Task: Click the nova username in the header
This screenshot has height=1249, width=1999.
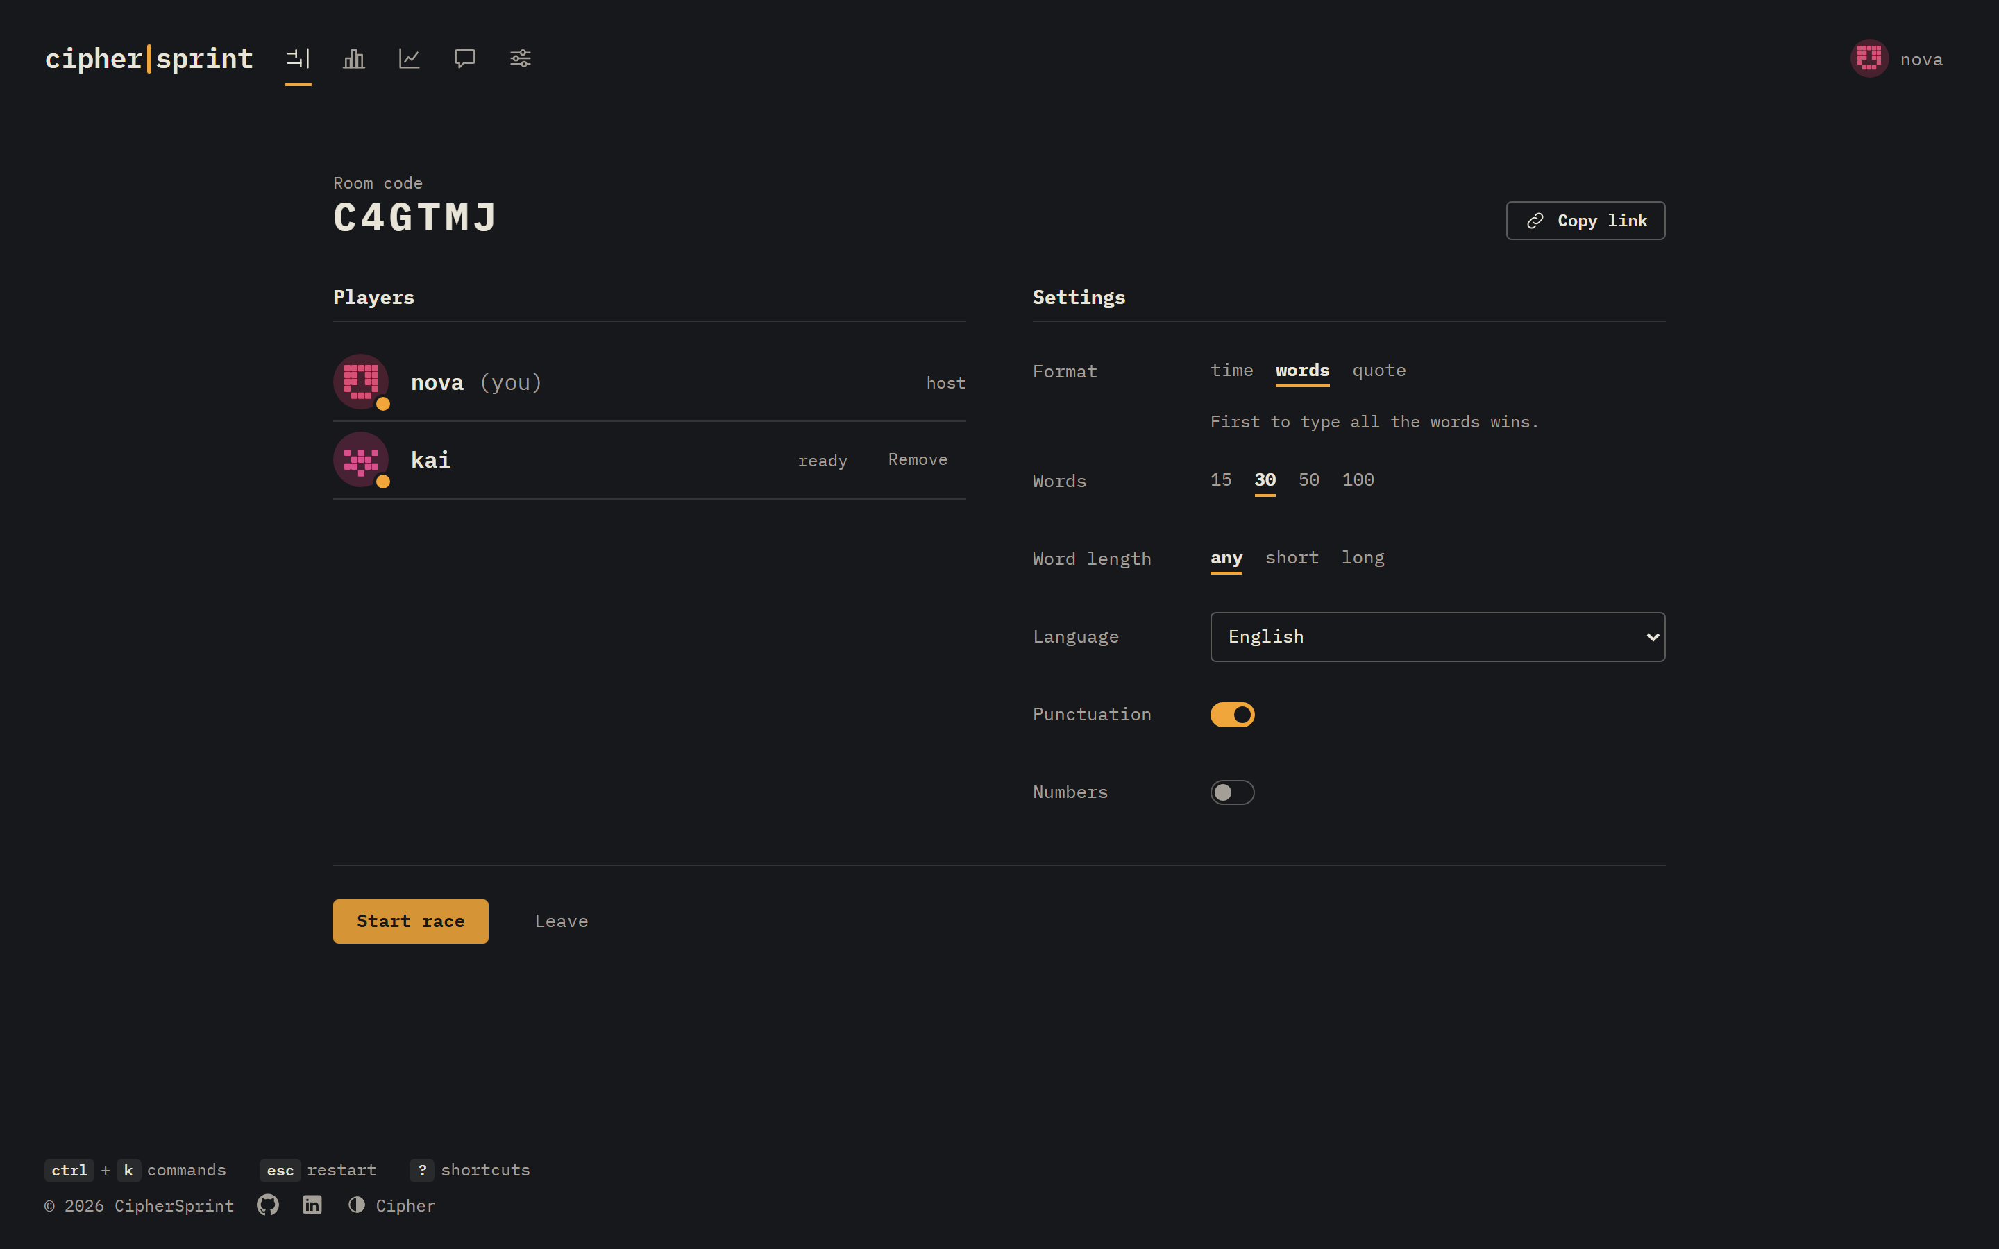Action: [1921, 60]
